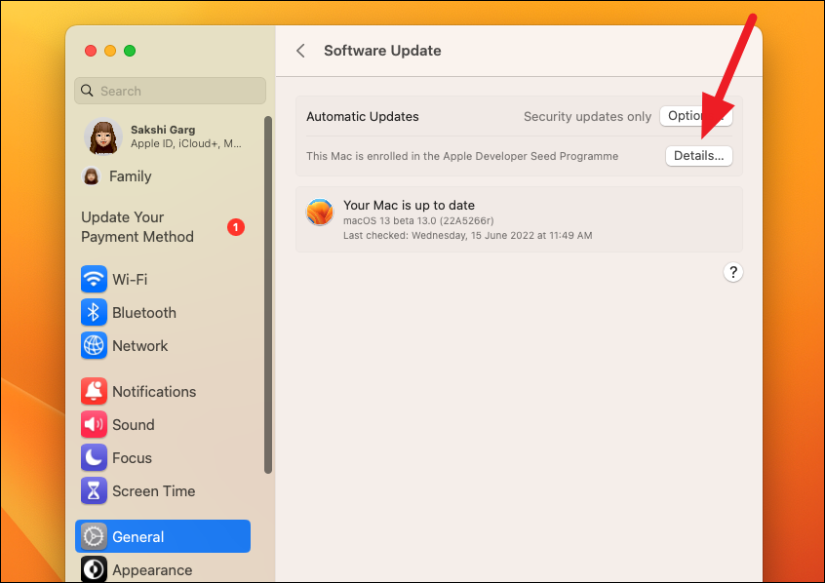The image size is (825, 583).
Task: Click the macOS 13 beta version text
Action: point(418,220)
